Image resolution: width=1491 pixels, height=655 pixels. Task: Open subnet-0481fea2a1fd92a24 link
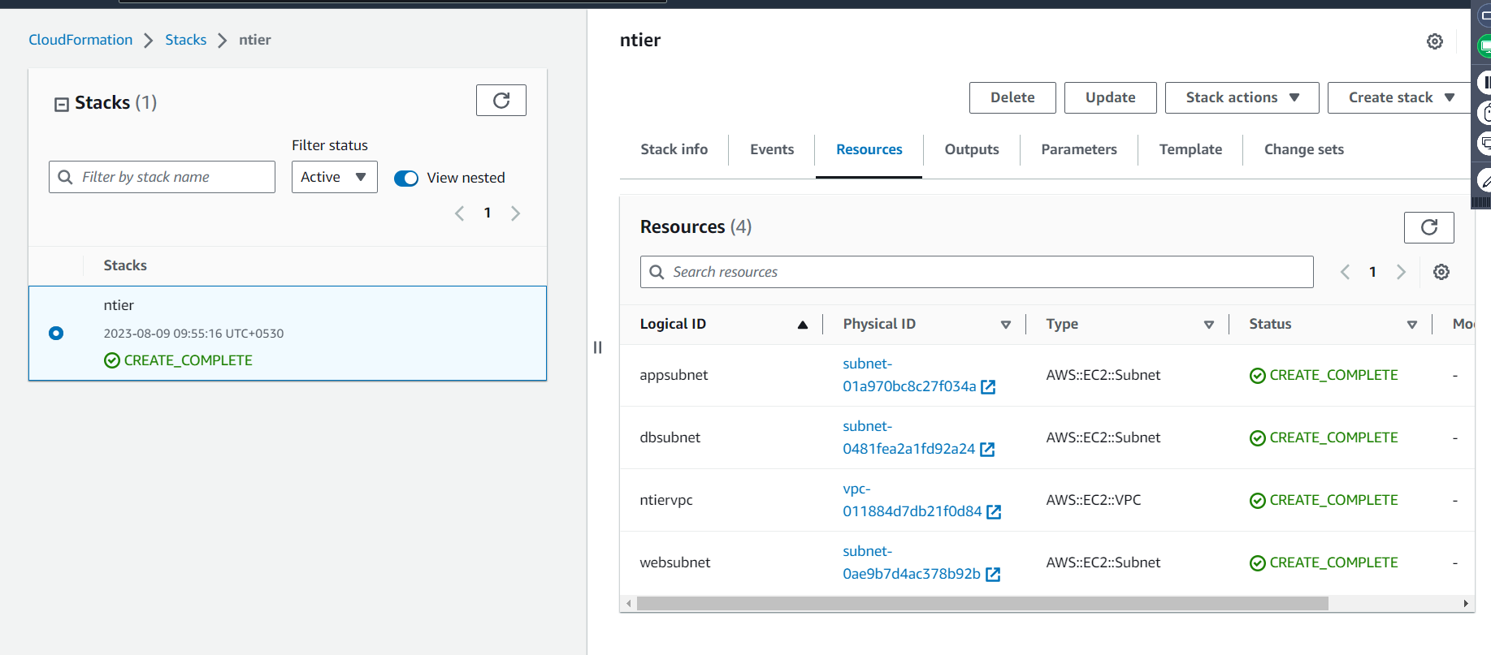[x=908, y=437]
